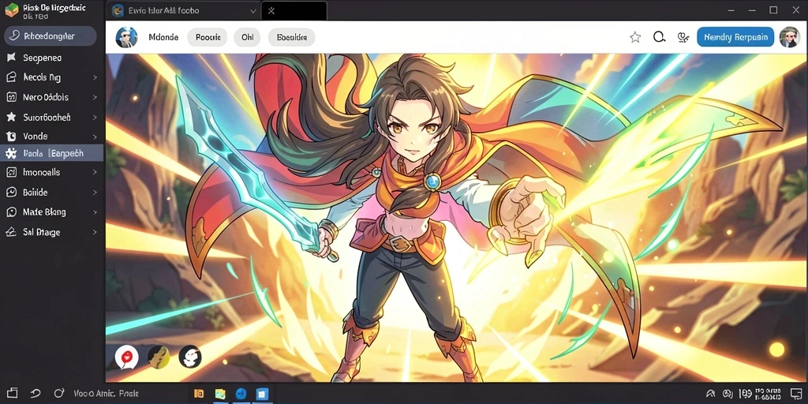The width and height of the screenshot is (808, 404).
Task: Click the network icon in the system tray
Action: pos(710,395)
